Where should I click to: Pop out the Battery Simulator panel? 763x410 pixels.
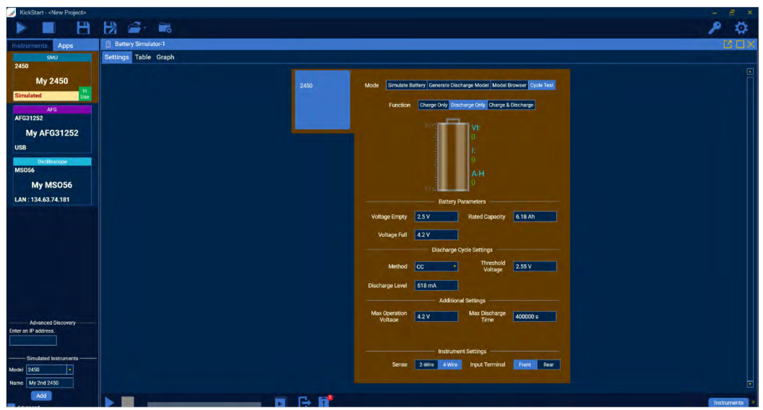tap(728, 45)
